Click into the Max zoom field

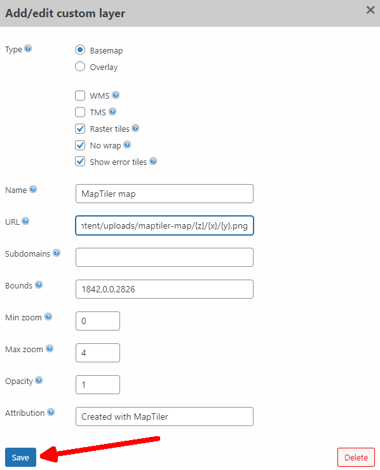click(98, 353)
